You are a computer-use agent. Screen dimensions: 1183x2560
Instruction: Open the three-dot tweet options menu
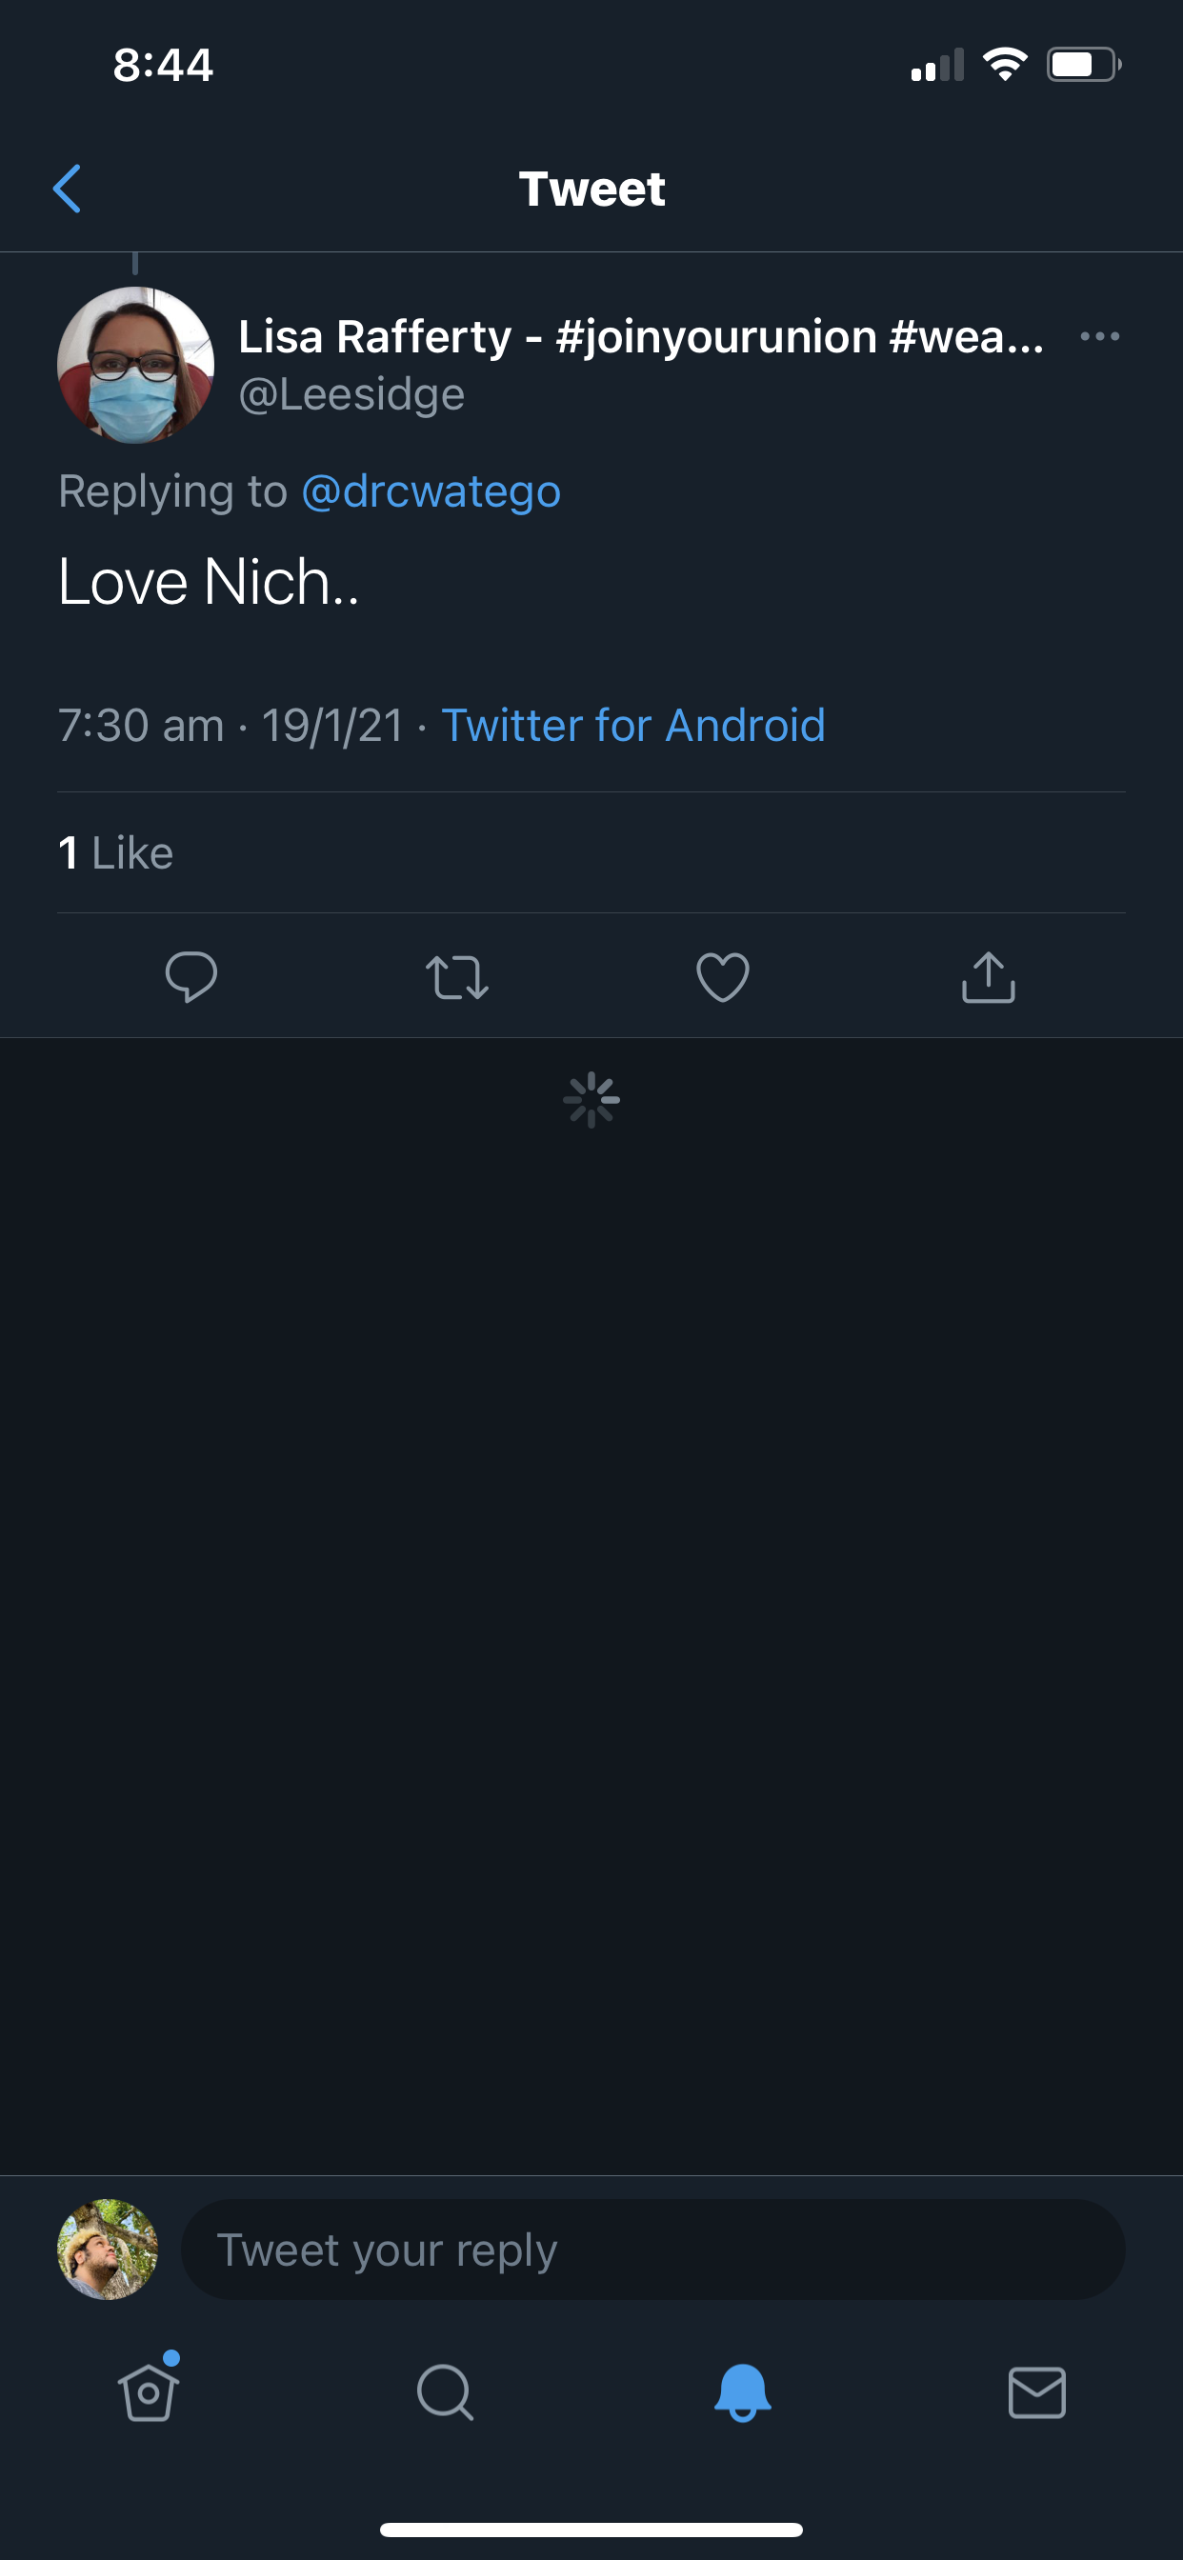(x=1099, y=337)
